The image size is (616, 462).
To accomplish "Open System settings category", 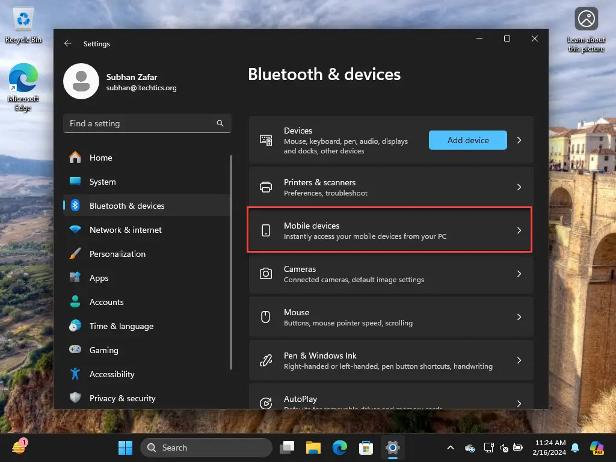I will (147, 182).
